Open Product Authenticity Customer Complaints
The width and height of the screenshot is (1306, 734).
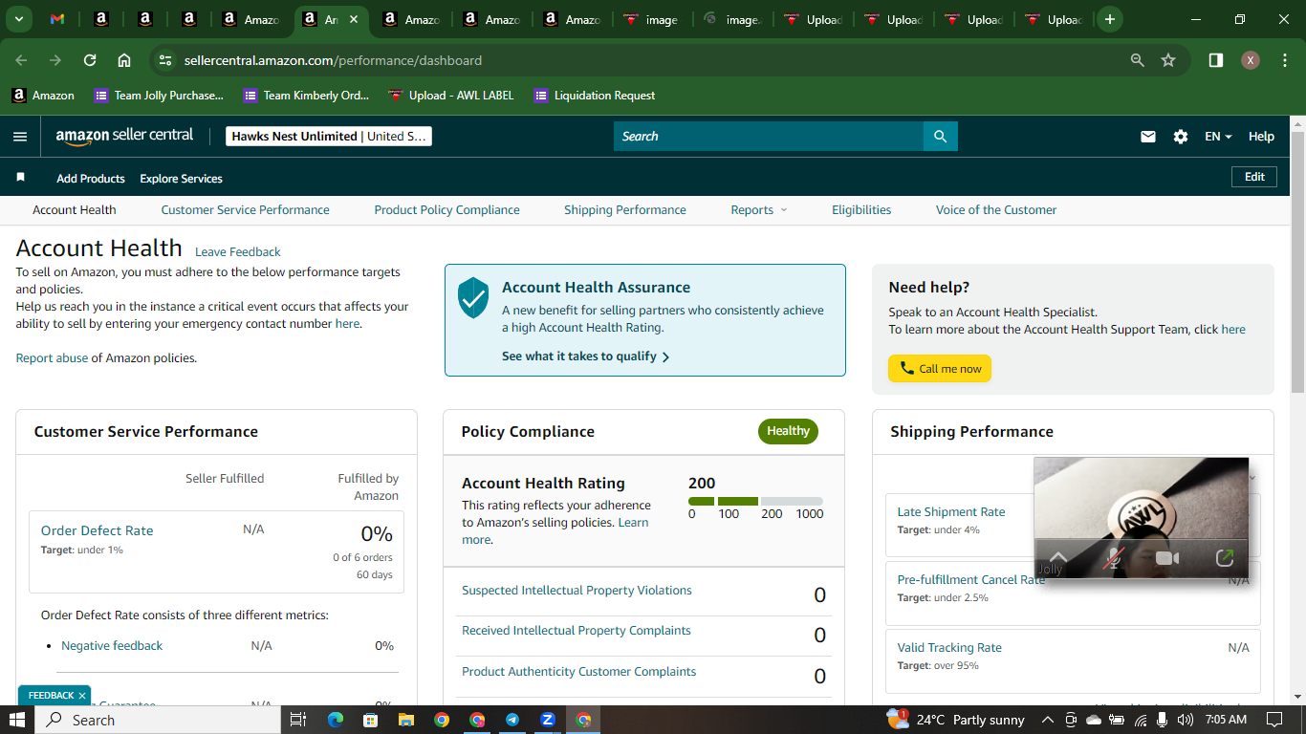[x=579, y=672]
